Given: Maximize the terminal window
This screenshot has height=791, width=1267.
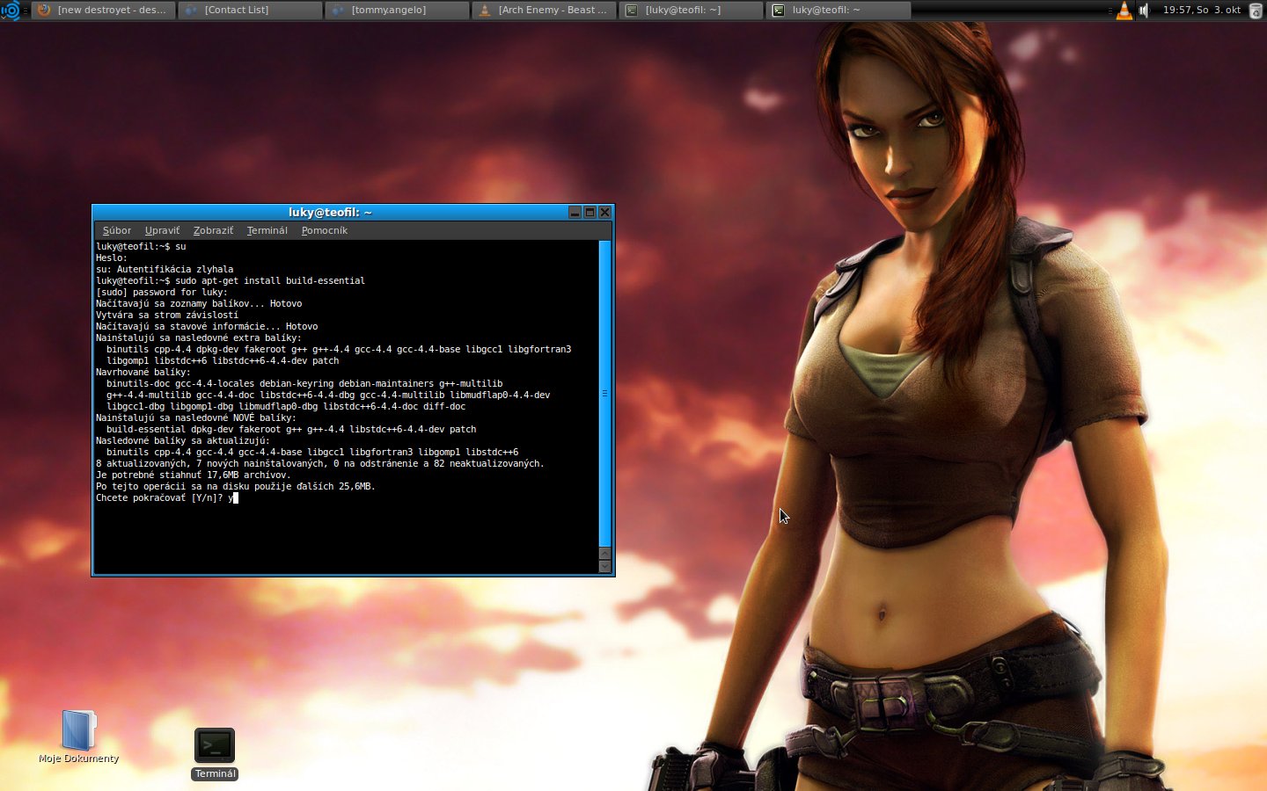Looking at the screenshot, I should tap(590, 212).
